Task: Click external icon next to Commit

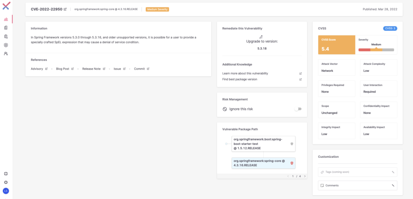Action: [148, 69]
